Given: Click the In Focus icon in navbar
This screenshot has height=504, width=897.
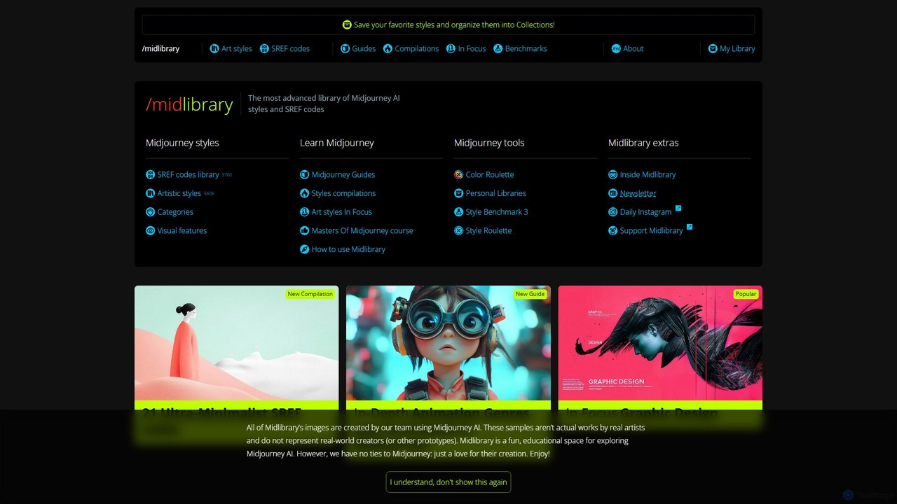Looking at the screenshot, I should point(451,48).
